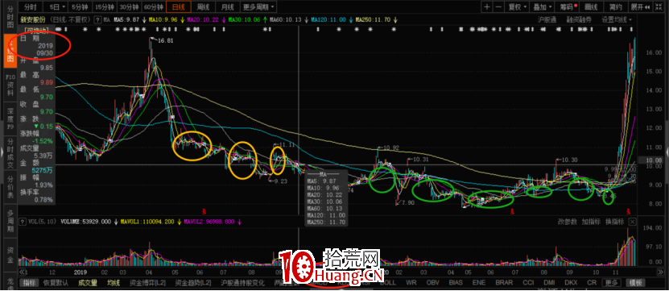Close the volume indicator panel
669x291 pixels.
[632, 222]
